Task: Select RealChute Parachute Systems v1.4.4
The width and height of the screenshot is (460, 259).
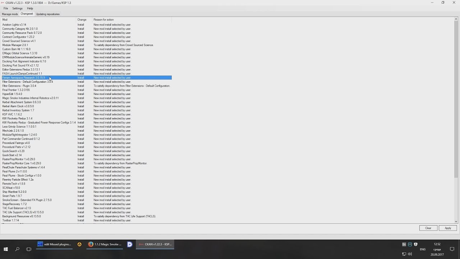Action: pyautogui.click(x=86, y=167)
